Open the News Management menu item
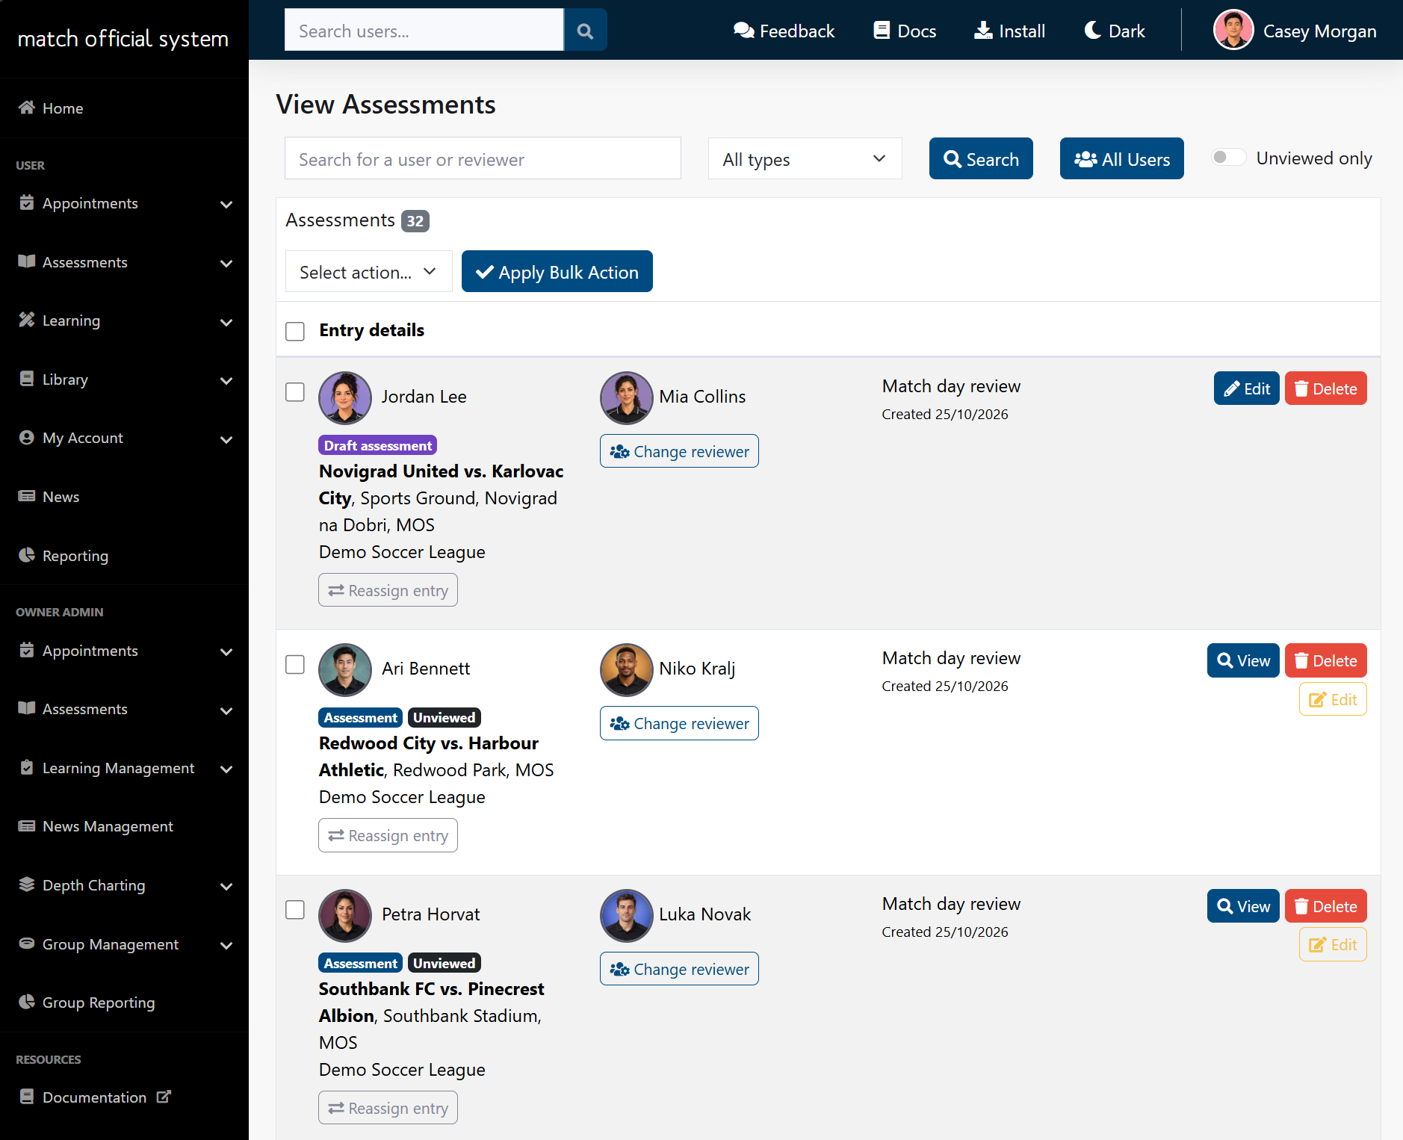Viewport: 1403px width, 1140px height. coord(124,826)
